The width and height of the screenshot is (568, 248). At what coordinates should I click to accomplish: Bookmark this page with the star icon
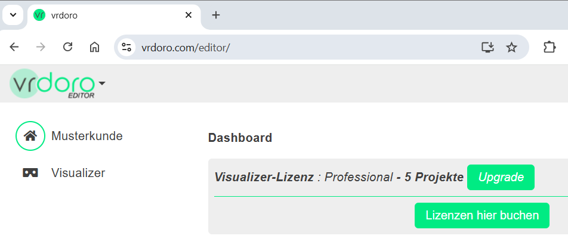click(511, 48)
